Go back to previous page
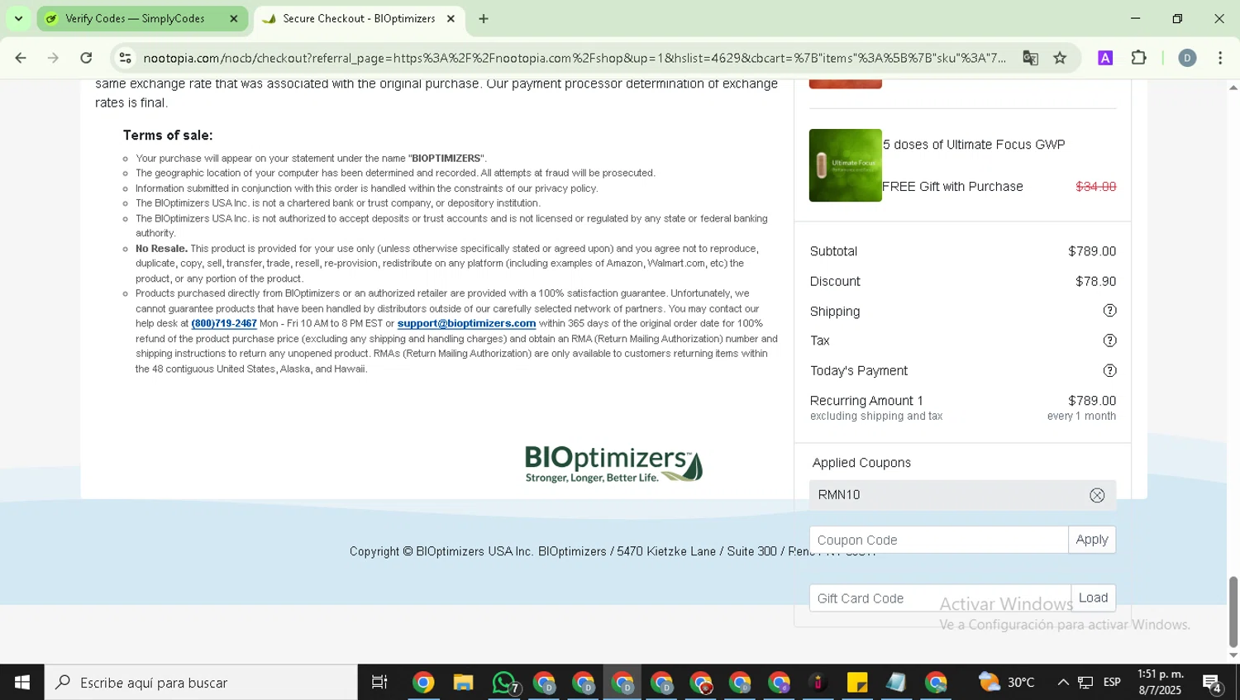 point(21,58)
